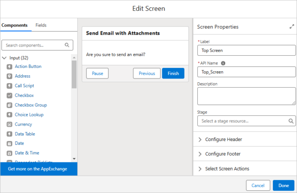Click the Address component icon

click(10, 76)
